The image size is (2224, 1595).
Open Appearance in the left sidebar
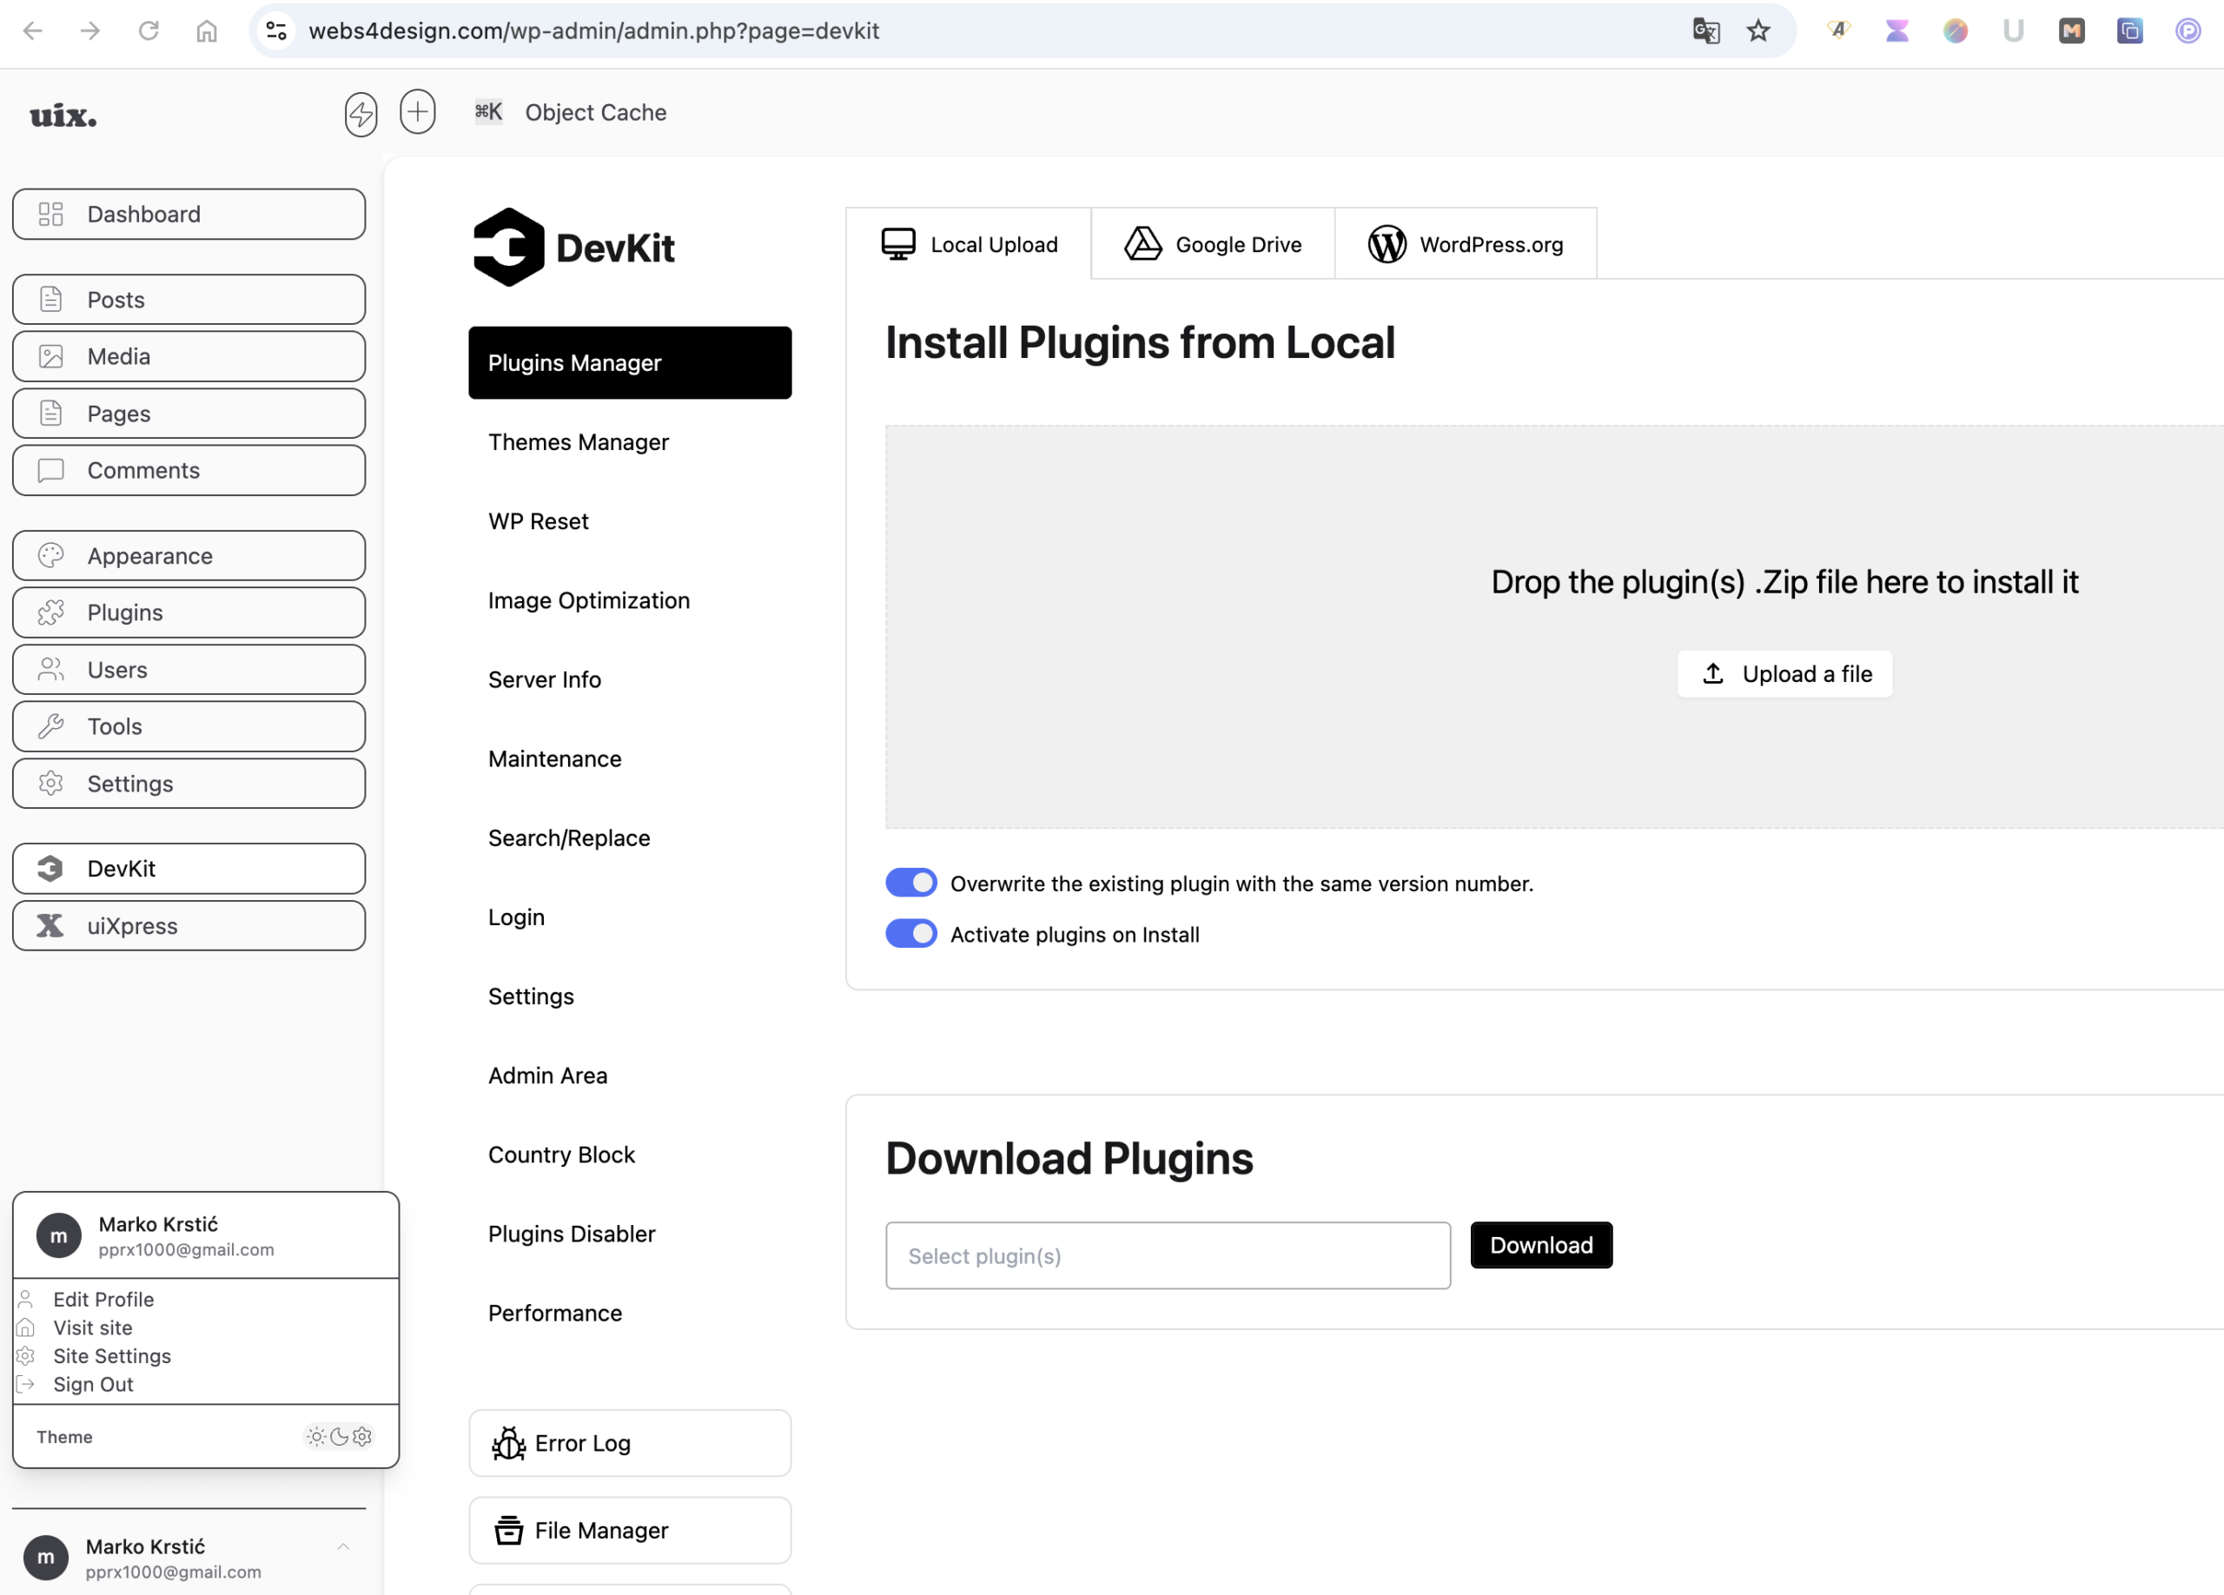pos(189,556)
